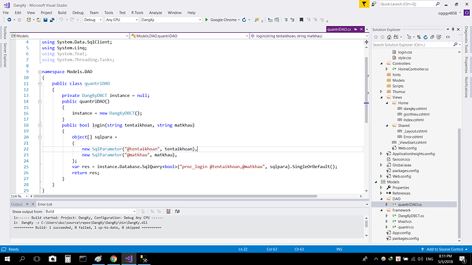Collapse the Views folder in Solution Explorer
Image resolution: width=472 pixels, height=265 pixels.
[x=382, y=98]
